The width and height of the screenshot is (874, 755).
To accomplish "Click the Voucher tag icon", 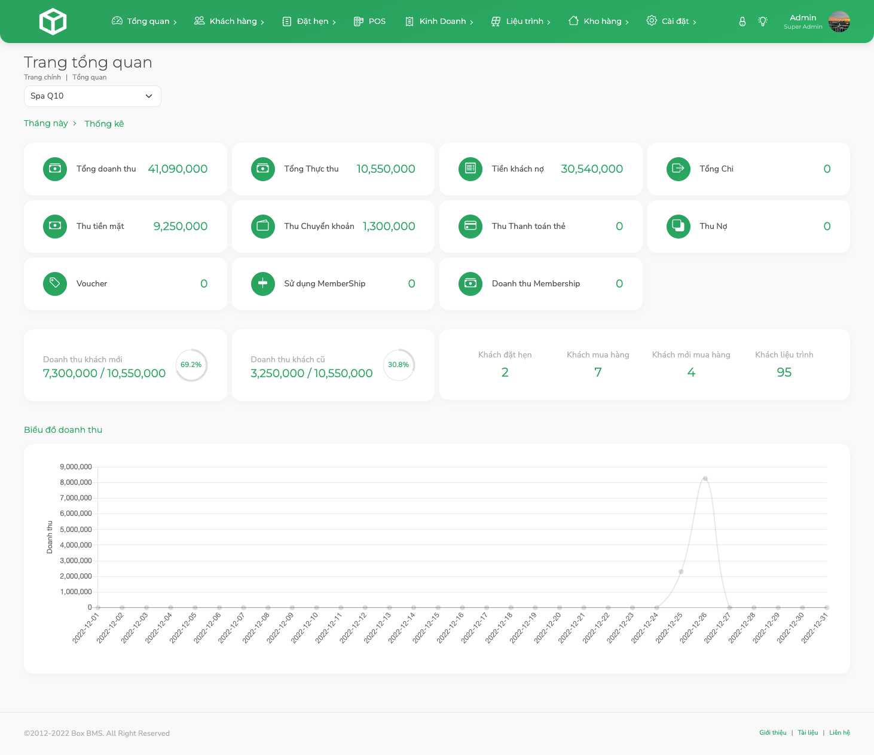I will point(55,284).
